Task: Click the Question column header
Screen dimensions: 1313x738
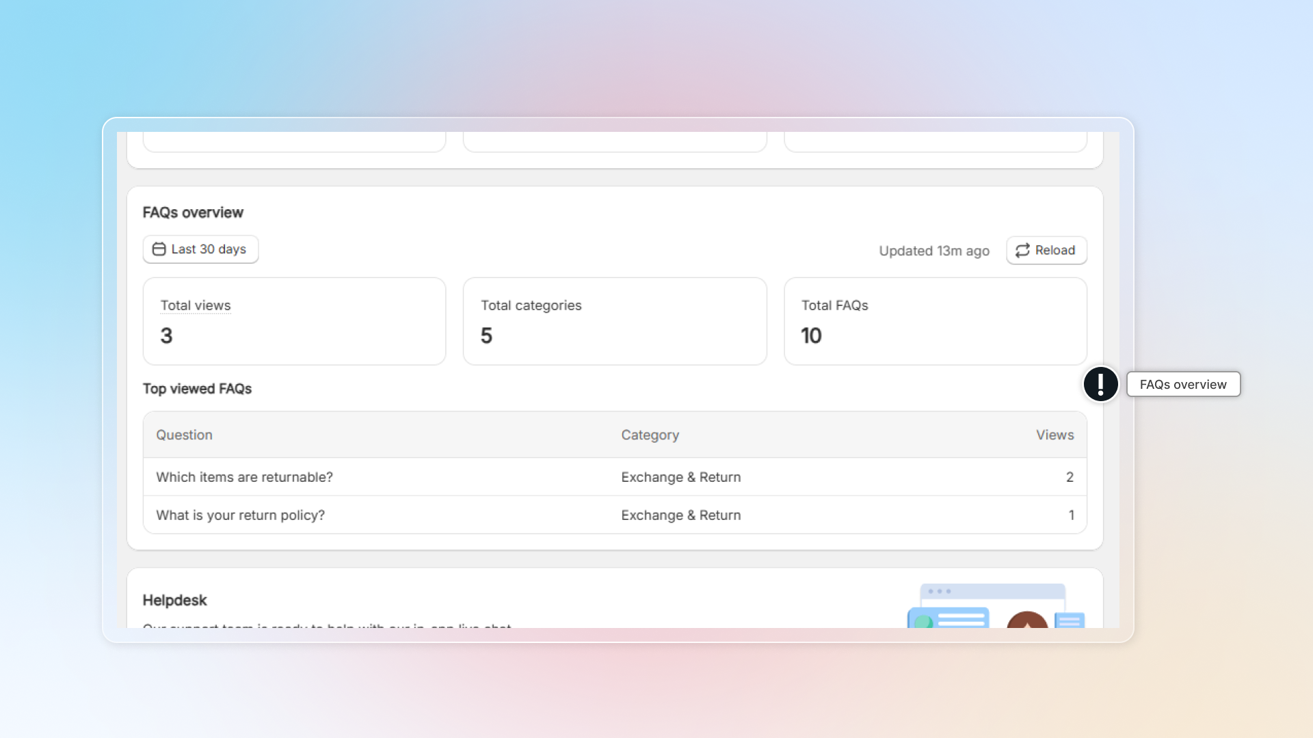Action: tap(184, 435)
